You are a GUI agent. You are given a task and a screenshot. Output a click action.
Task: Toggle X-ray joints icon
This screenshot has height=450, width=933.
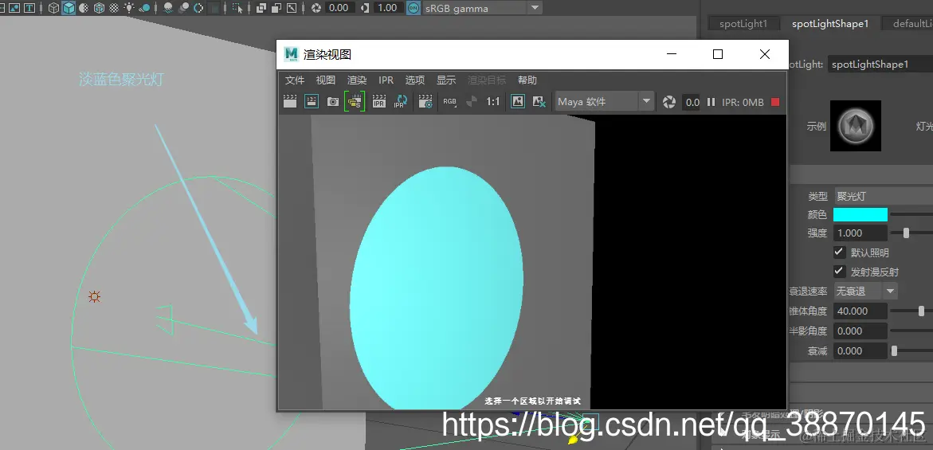(x=291, y=8)
